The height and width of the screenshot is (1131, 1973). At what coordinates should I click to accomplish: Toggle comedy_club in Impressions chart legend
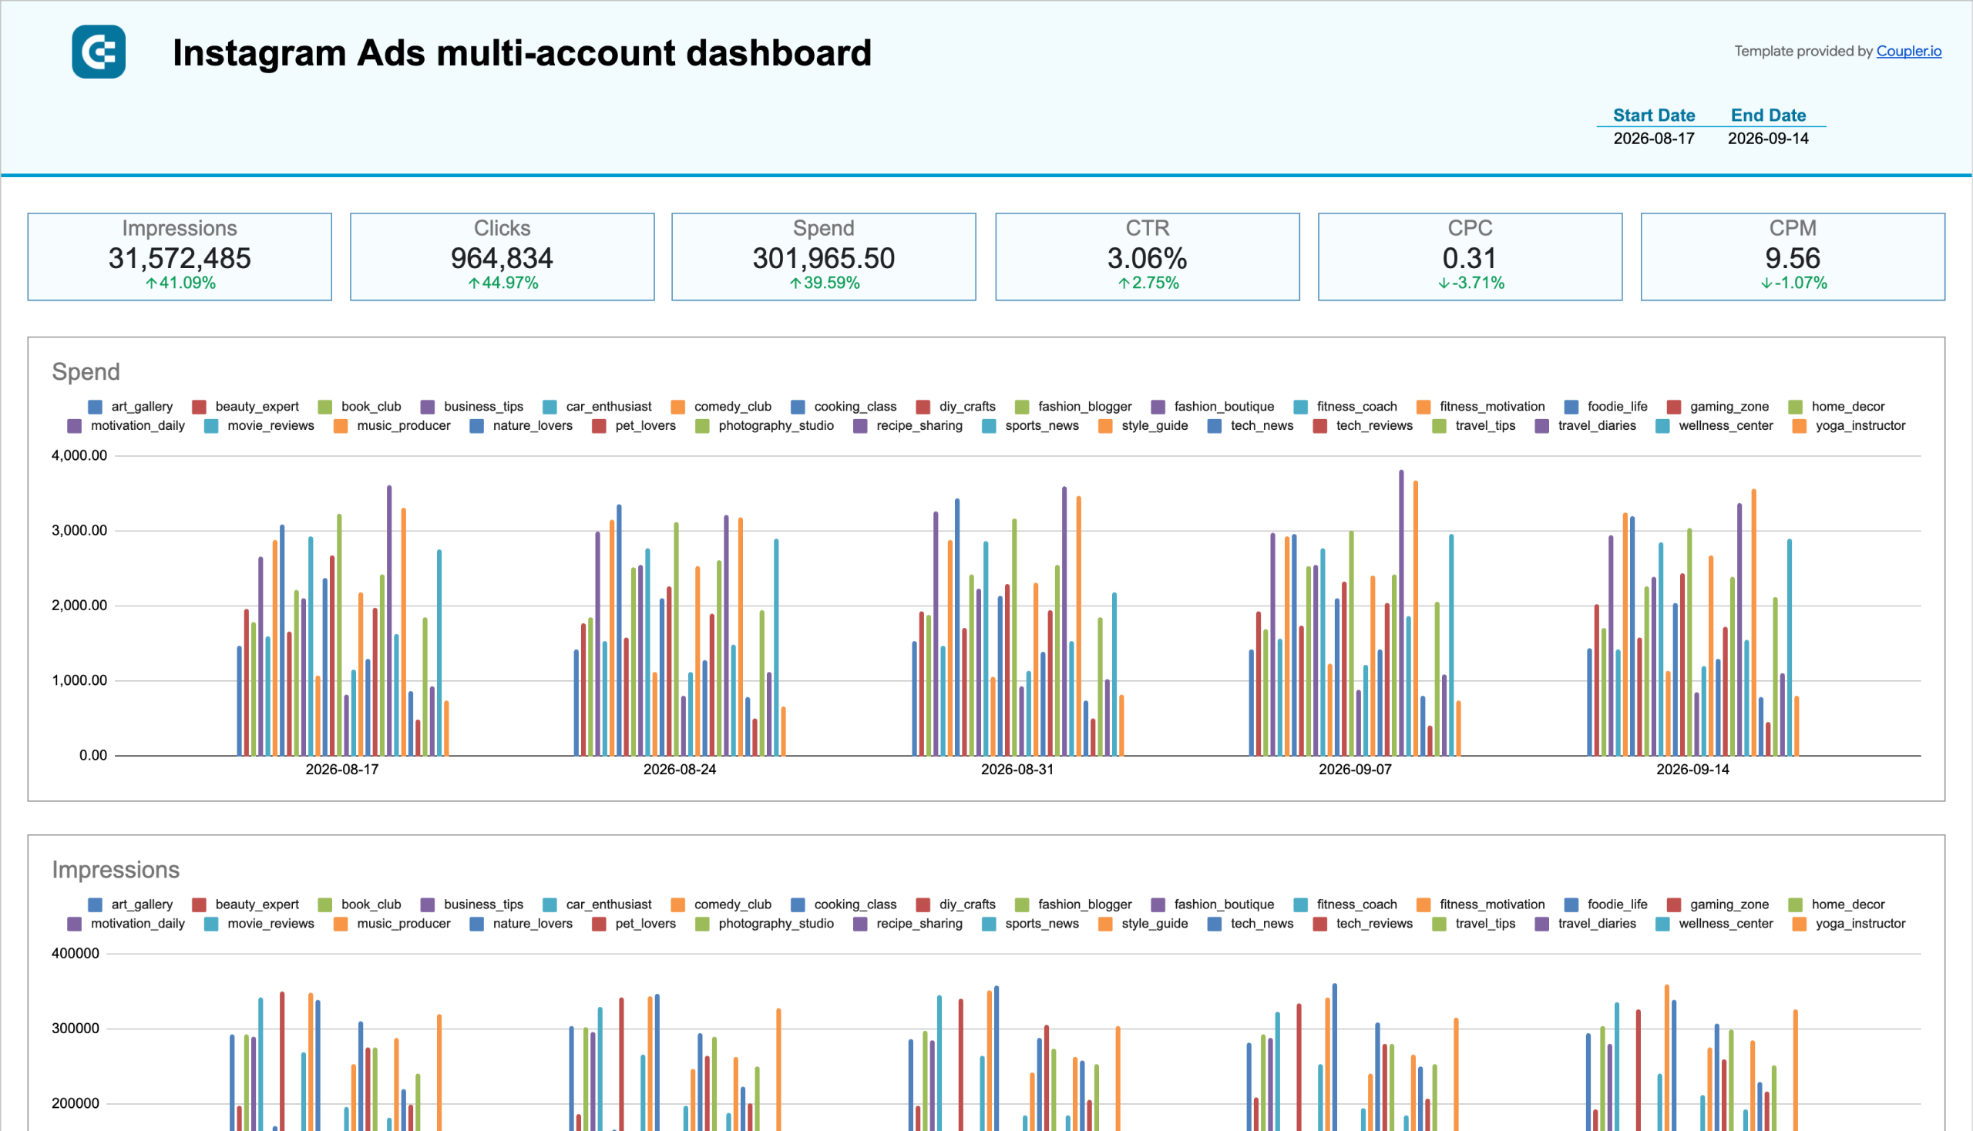[721, 904]
